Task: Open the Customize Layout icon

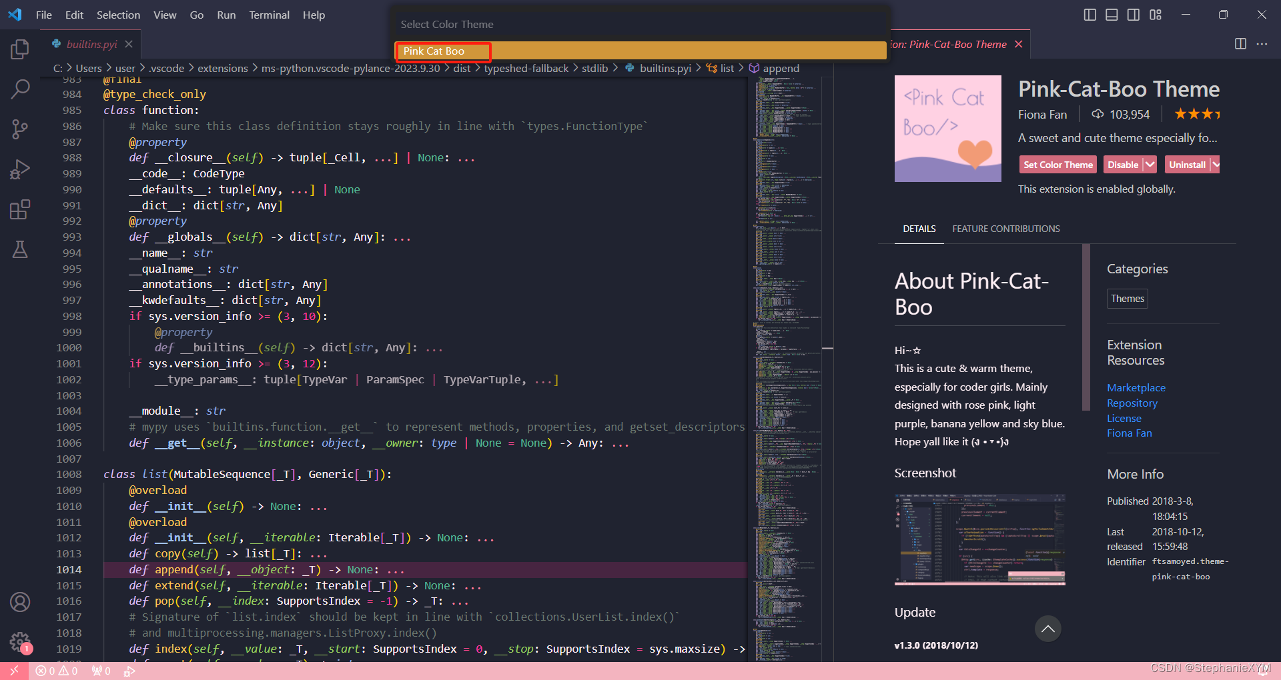Action: click(1156, 15)
